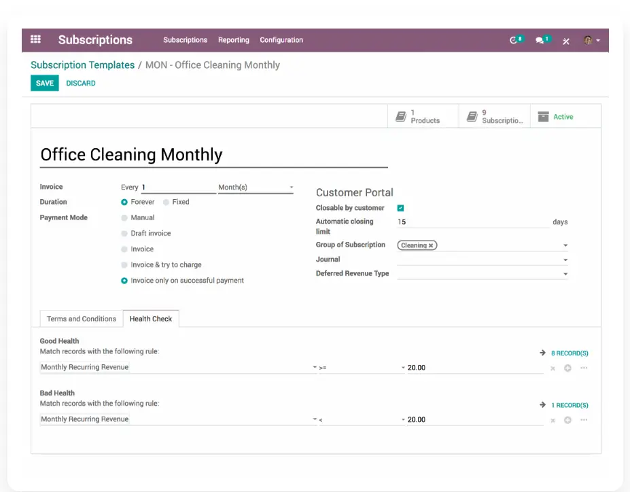Open the Subscriptions menu item
630x492 pixels.
tap(186, 40)
